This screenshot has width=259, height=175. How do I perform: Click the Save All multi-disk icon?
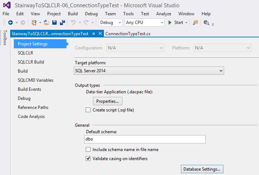(x=62, y=23)
